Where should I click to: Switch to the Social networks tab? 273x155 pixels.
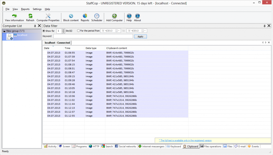click(126, 146)
